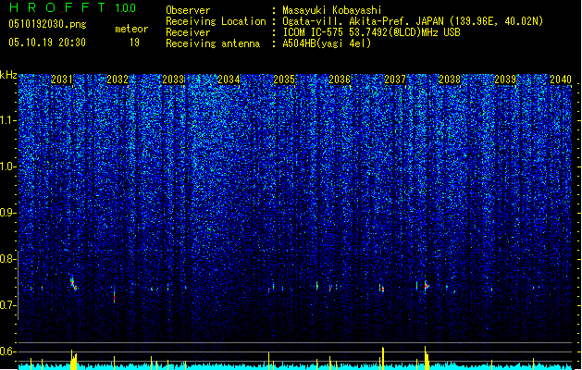Click the 2039 time marker
Screen dimensions: 582x370
pos(505,80)
